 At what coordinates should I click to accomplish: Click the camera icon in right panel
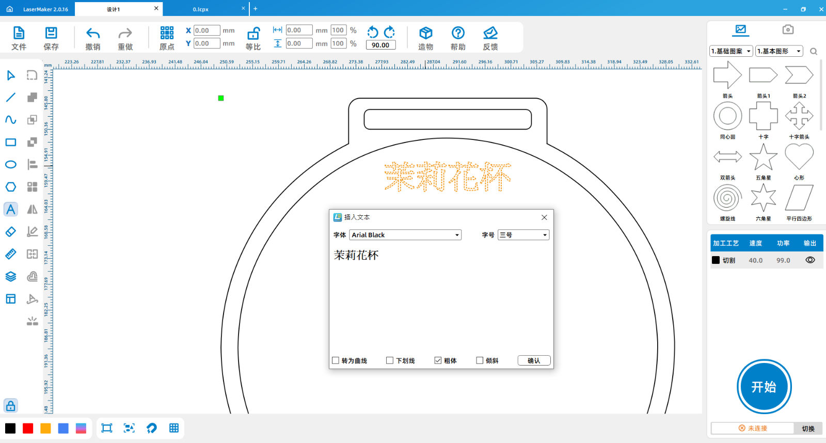pos(788,29)
